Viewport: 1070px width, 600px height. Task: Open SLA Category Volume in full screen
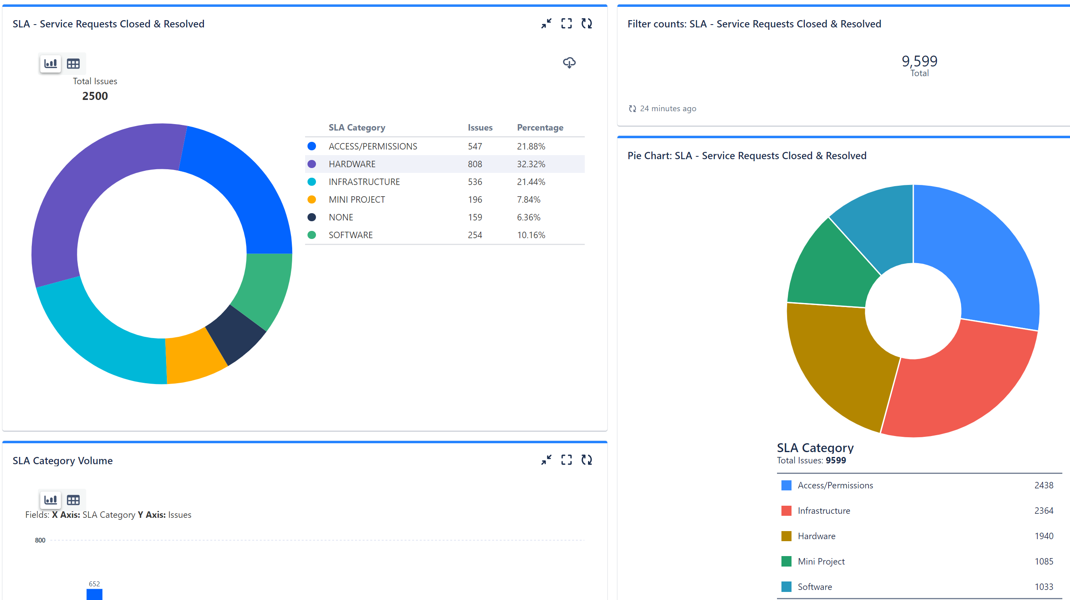pyautogui.click(x=566, y=460)
